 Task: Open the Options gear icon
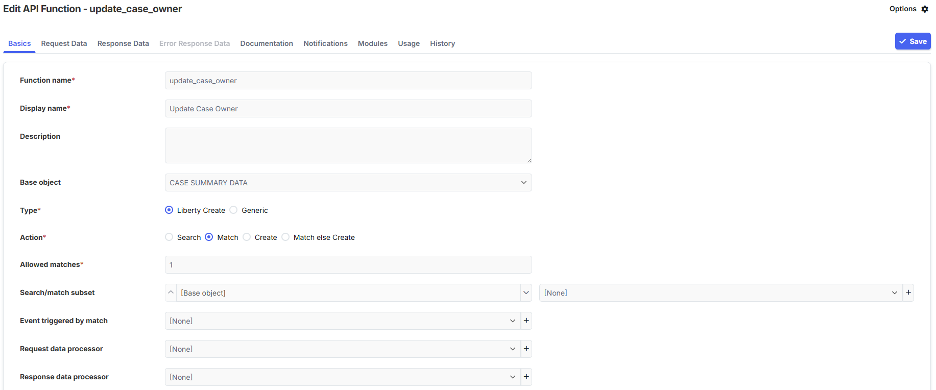coord(925,9)
